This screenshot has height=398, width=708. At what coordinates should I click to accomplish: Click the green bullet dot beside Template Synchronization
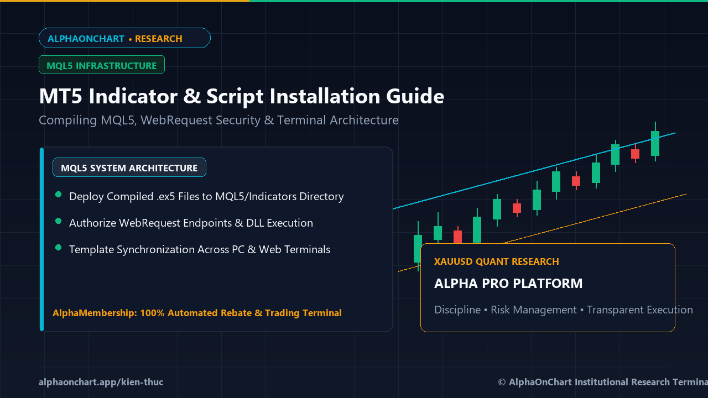pos(58,248)
